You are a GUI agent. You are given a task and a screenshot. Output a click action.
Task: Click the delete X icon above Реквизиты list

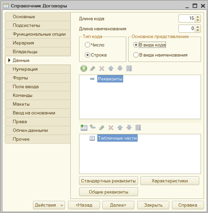coord(102,68)
